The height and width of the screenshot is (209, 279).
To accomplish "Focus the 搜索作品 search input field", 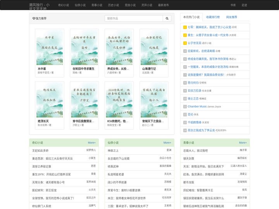I will coord(134,18).
